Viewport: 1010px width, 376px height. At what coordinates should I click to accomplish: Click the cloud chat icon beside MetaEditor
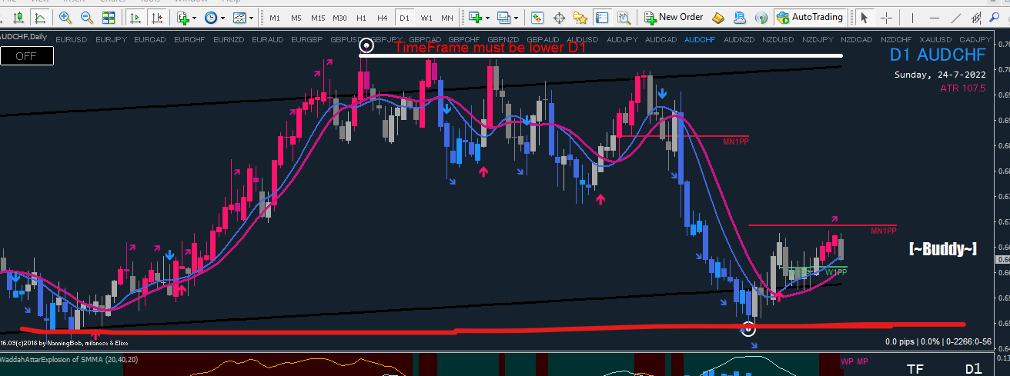[x=740, y=17]
